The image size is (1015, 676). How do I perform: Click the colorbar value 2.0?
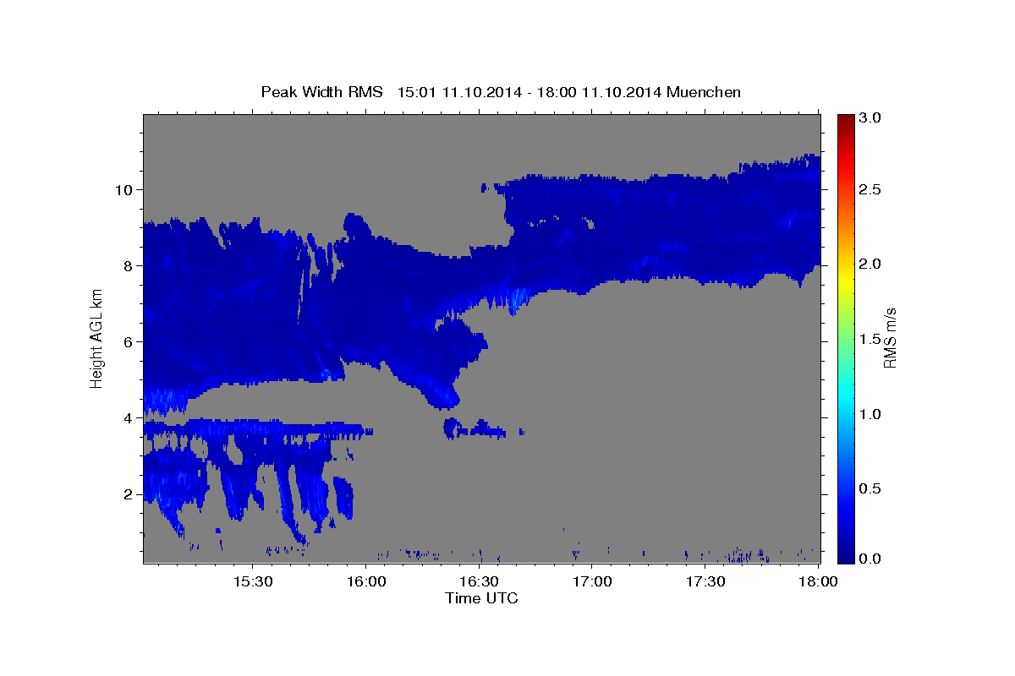pos(871,264)
